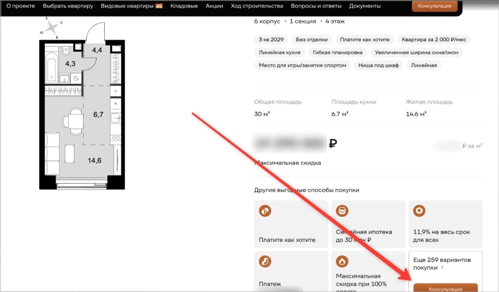The image size is (499, 292).
Task: Select the Ниша под шкаф tag
Action: 378,65
